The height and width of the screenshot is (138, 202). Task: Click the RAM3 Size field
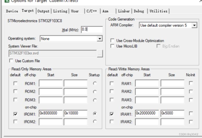pos(172,100)
